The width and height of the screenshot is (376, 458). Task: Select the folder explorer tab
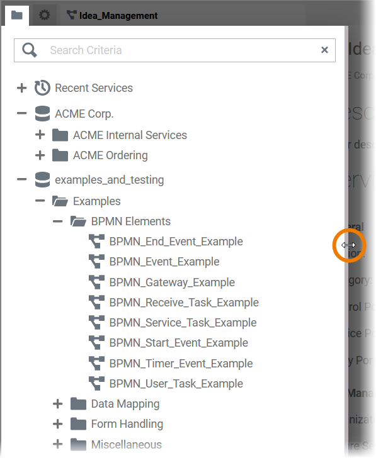click(16, 15)
